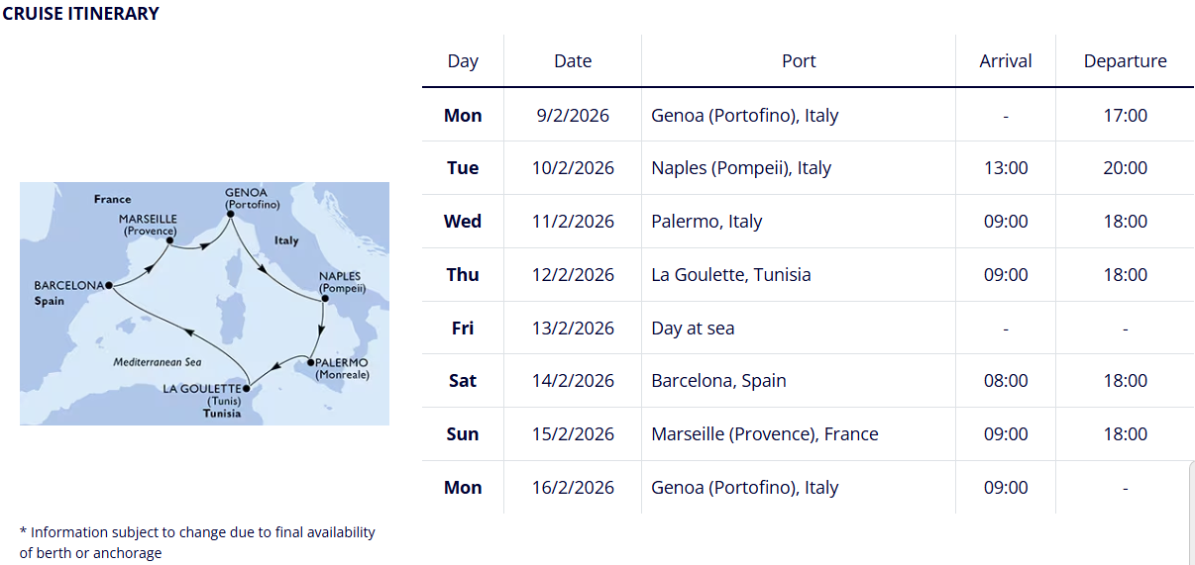Click the Day at sea row
Viewport: 1195px width, 565px height.
tap(693, 329)
